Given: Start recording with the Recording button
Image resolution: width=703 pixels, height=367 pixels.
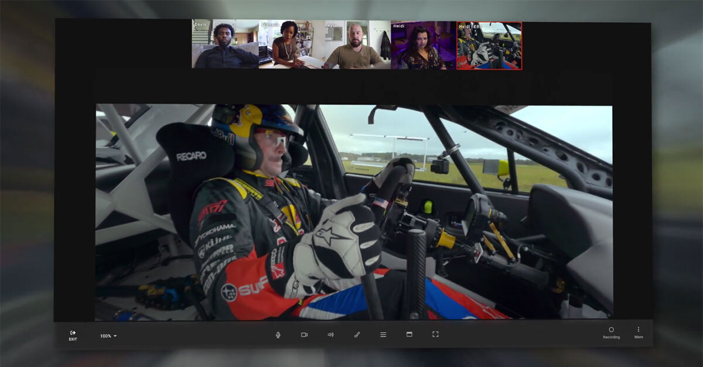Looking at the screenshot, I should point(611,332).
